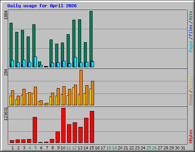Select the red KBytes bar for day 10

coord(63,125)
